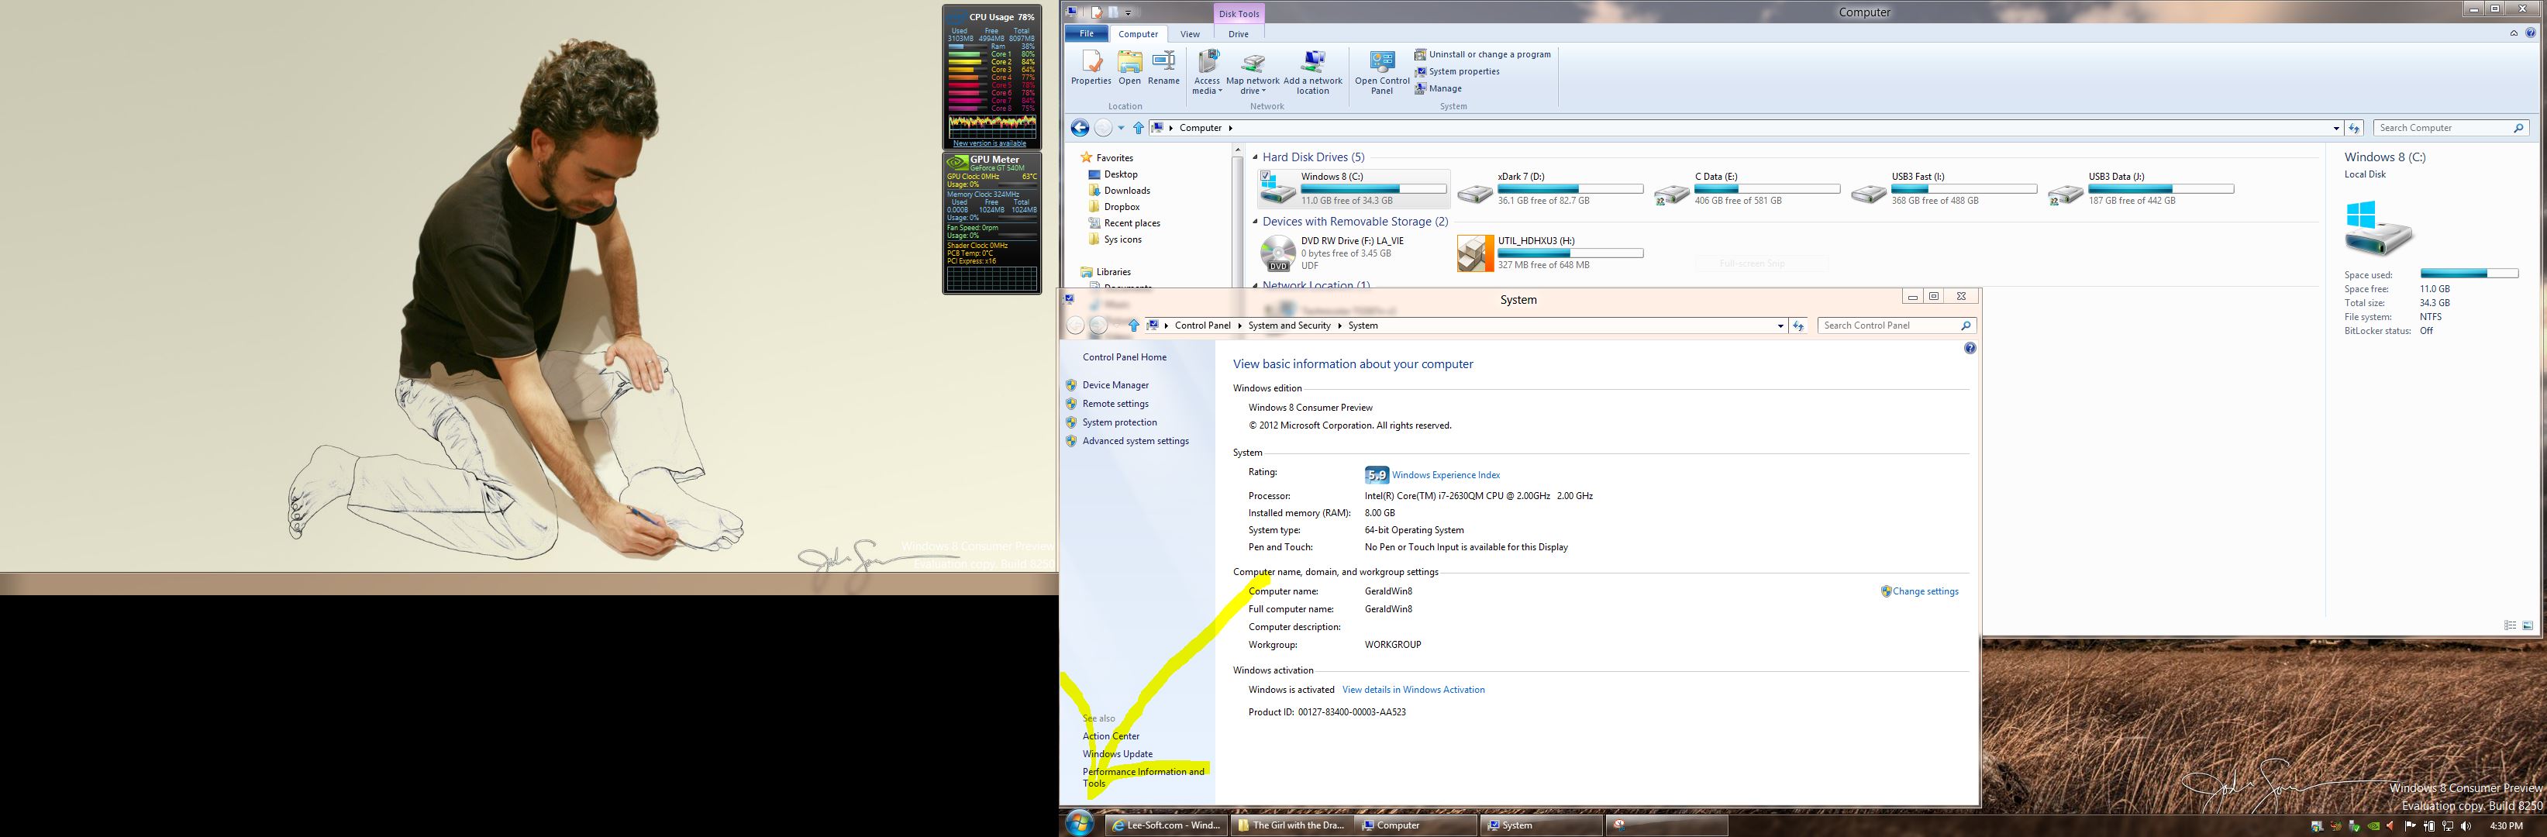This screenshot has height=837, width=2547.
Task: Click Control Panel Home link
Action: 1124,358
